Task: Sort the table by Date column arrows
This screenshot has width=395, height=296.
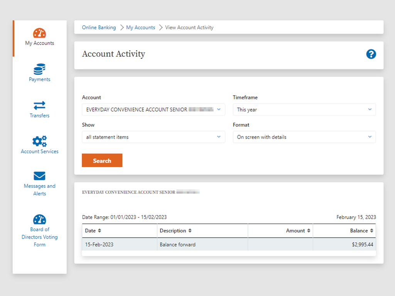Action: pos(100,230)
